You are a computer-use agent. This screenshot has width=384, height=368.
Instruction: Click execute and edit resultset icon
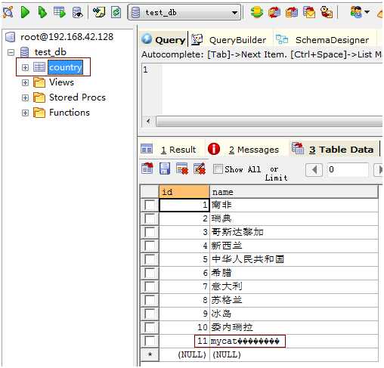tap(60, 12)
